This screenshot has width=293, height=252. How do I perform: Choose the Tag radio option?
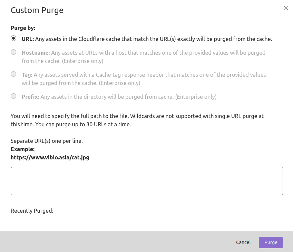tap(13, 74)
